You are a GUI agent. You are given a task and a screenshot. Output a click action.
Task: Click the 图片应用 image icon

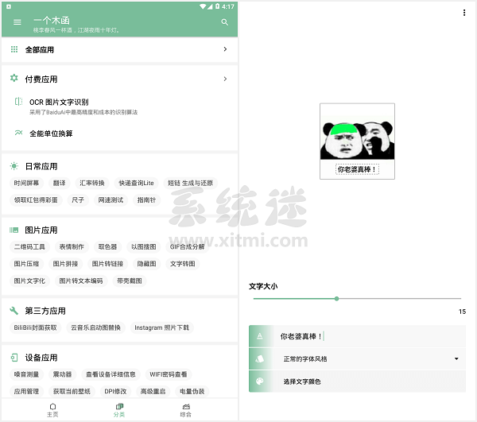point(14,230)
